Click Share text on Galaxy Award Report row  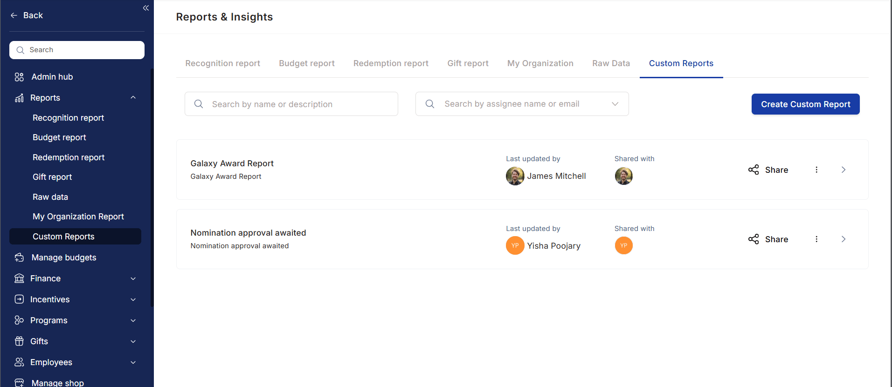click(776, 170)
